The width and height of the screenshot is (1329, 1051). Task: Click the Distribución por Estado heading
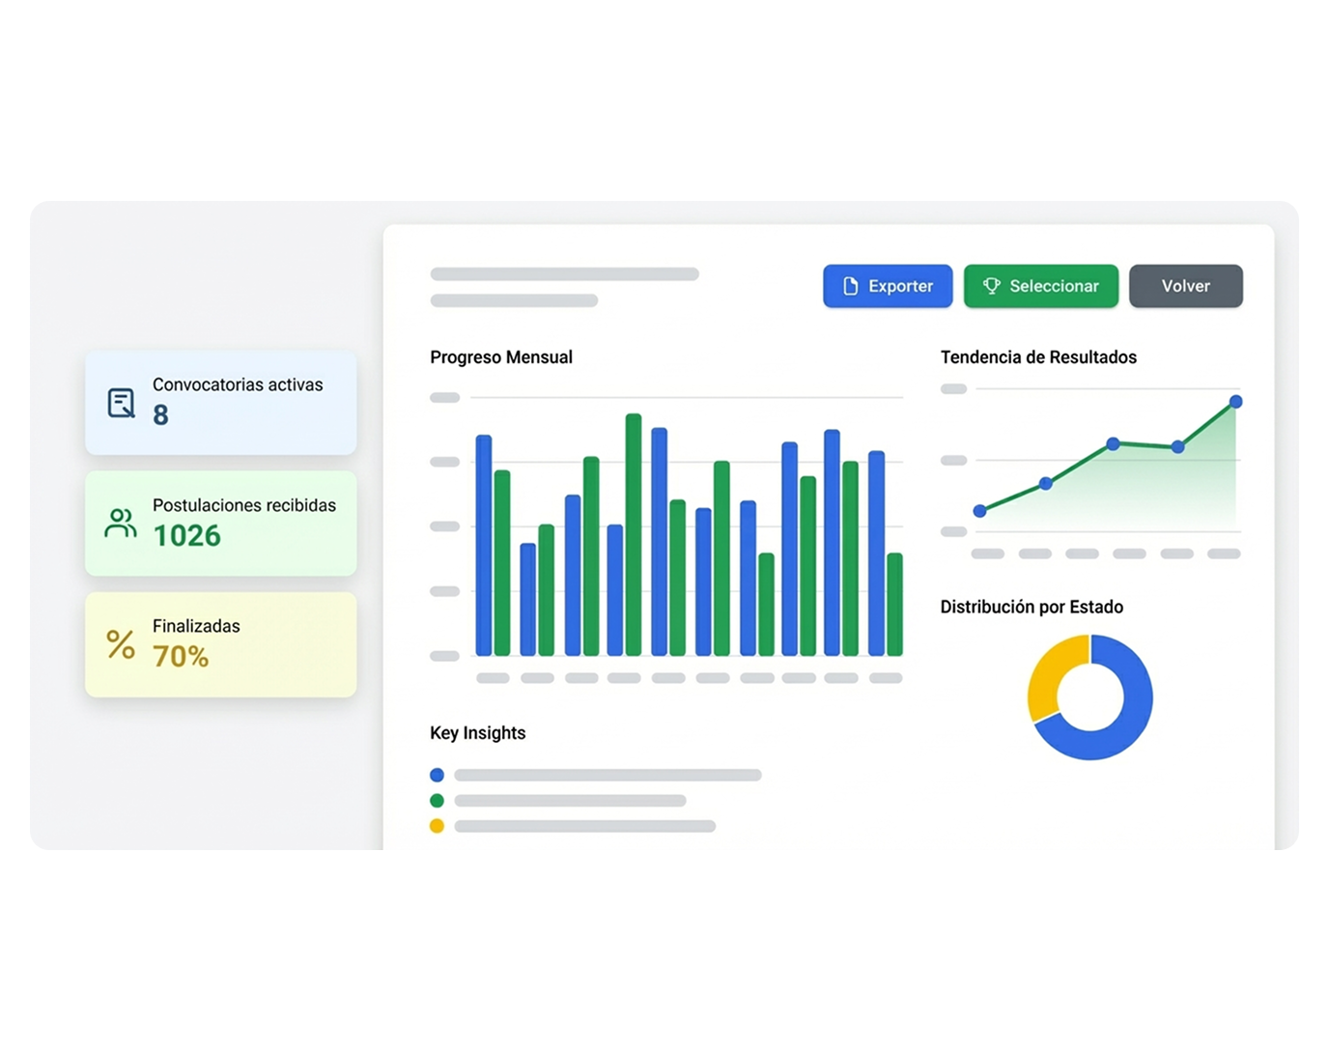tap(1032, 607)
